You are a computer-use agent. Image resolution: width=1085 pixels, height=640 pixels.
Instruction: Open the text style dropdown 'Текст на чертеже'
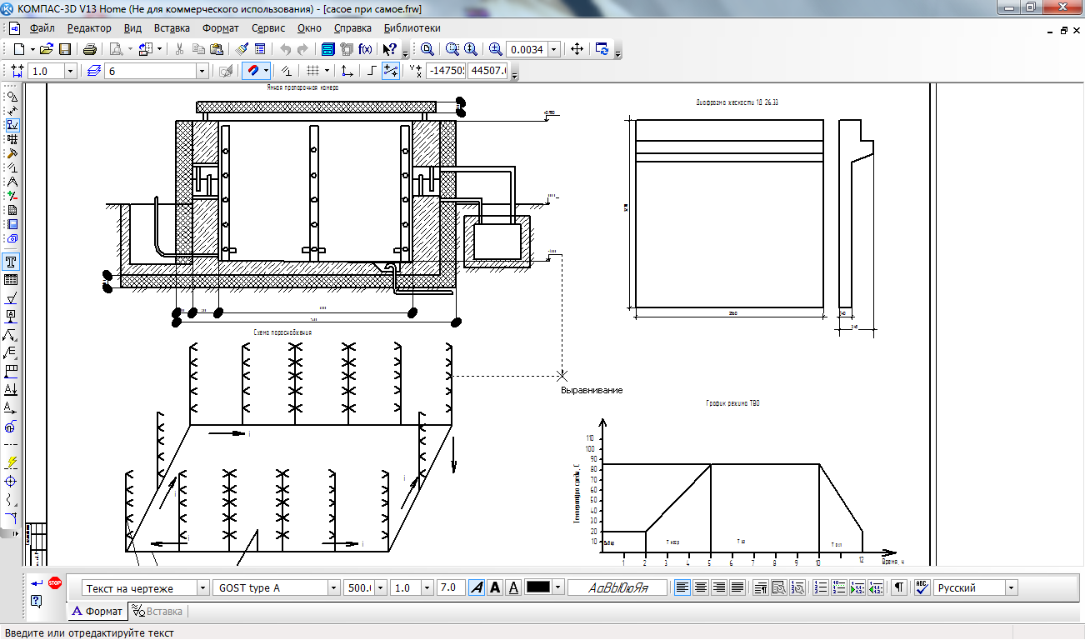click(203, 587)
